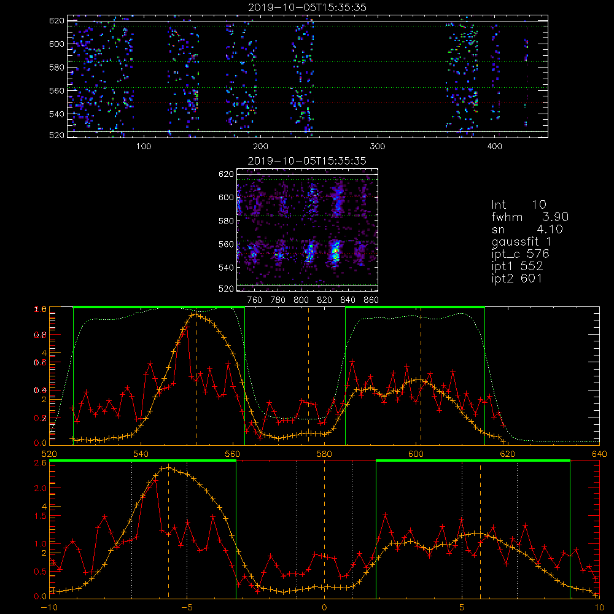
Task: Click x-axis label 760 on middle image
Action: (x=255, y=300)
